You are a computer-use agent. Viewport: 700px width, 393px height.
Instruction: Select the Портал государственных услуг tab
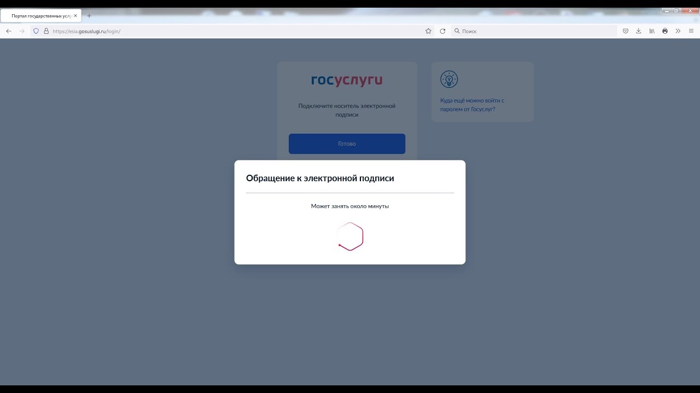click(41, 16)
